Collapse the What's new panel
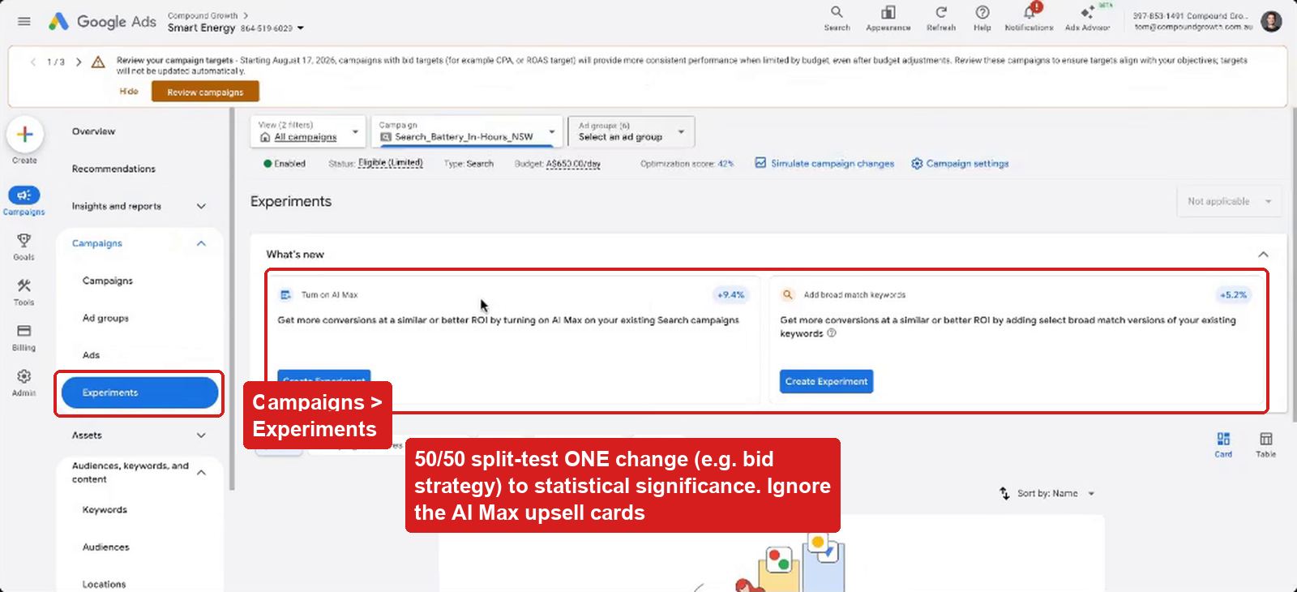 click(x=1263, y=255)
